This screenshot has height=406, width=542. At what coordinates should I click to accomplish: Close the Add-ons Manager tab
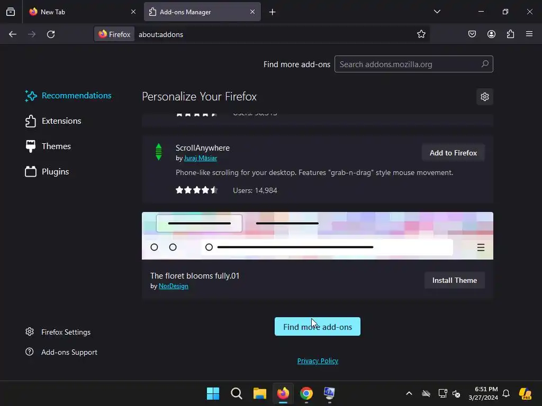[252, 12]
